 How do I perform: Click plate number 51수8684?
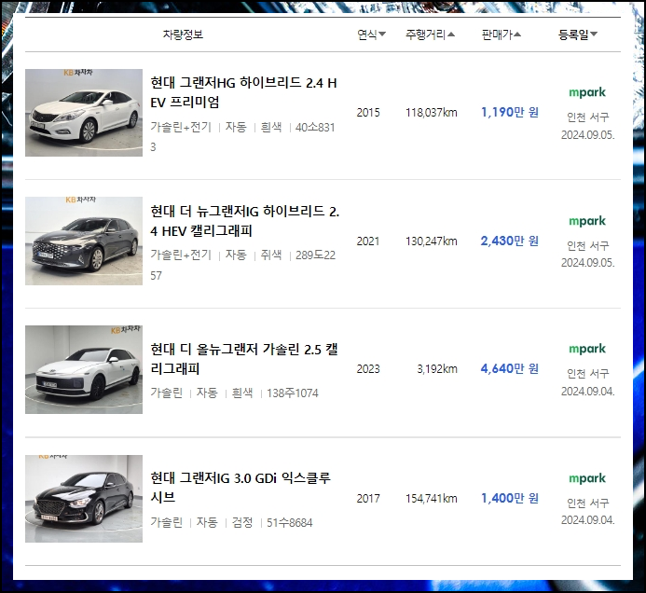point(290,522)
